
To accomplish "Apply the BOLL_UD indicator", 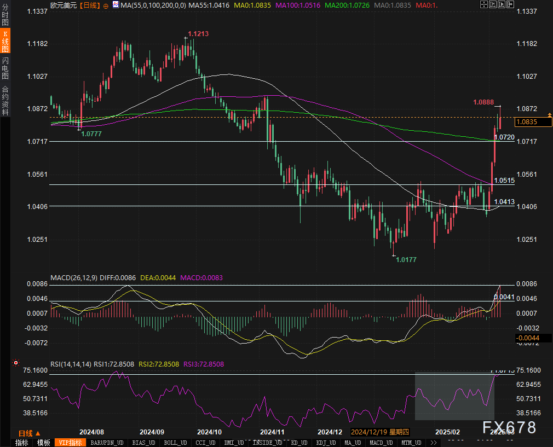I will point(175,443).
